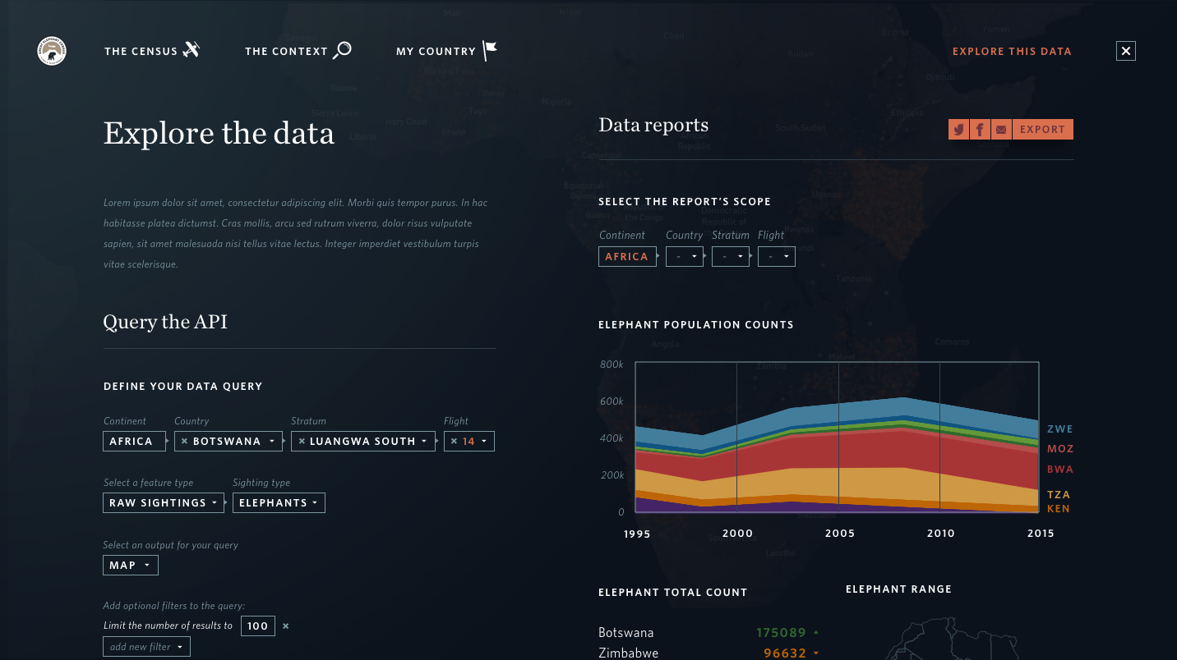Remove the result limit filter
This screenshot has height=660, width=1177.
pyautogui.click(x=286, y=626)
